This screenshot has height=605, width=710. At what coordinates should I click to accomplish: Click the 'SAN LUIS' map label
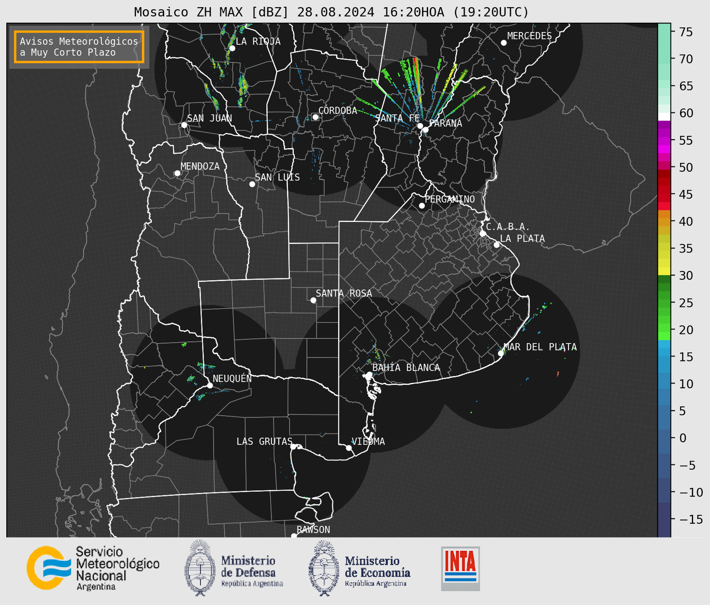click(277, 177)
